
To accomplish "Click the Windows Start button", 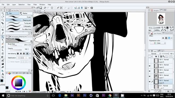I will (3, 96).
